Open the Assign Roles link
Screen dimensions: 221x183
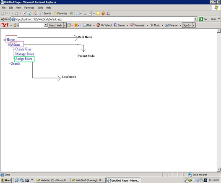(x=23, y=59)
